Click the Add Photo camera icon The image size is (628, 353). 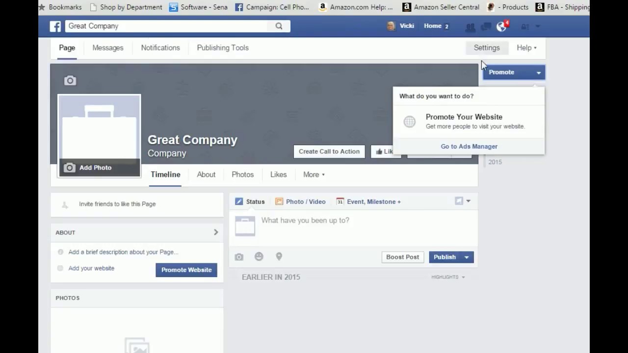(x=70, y=168)
